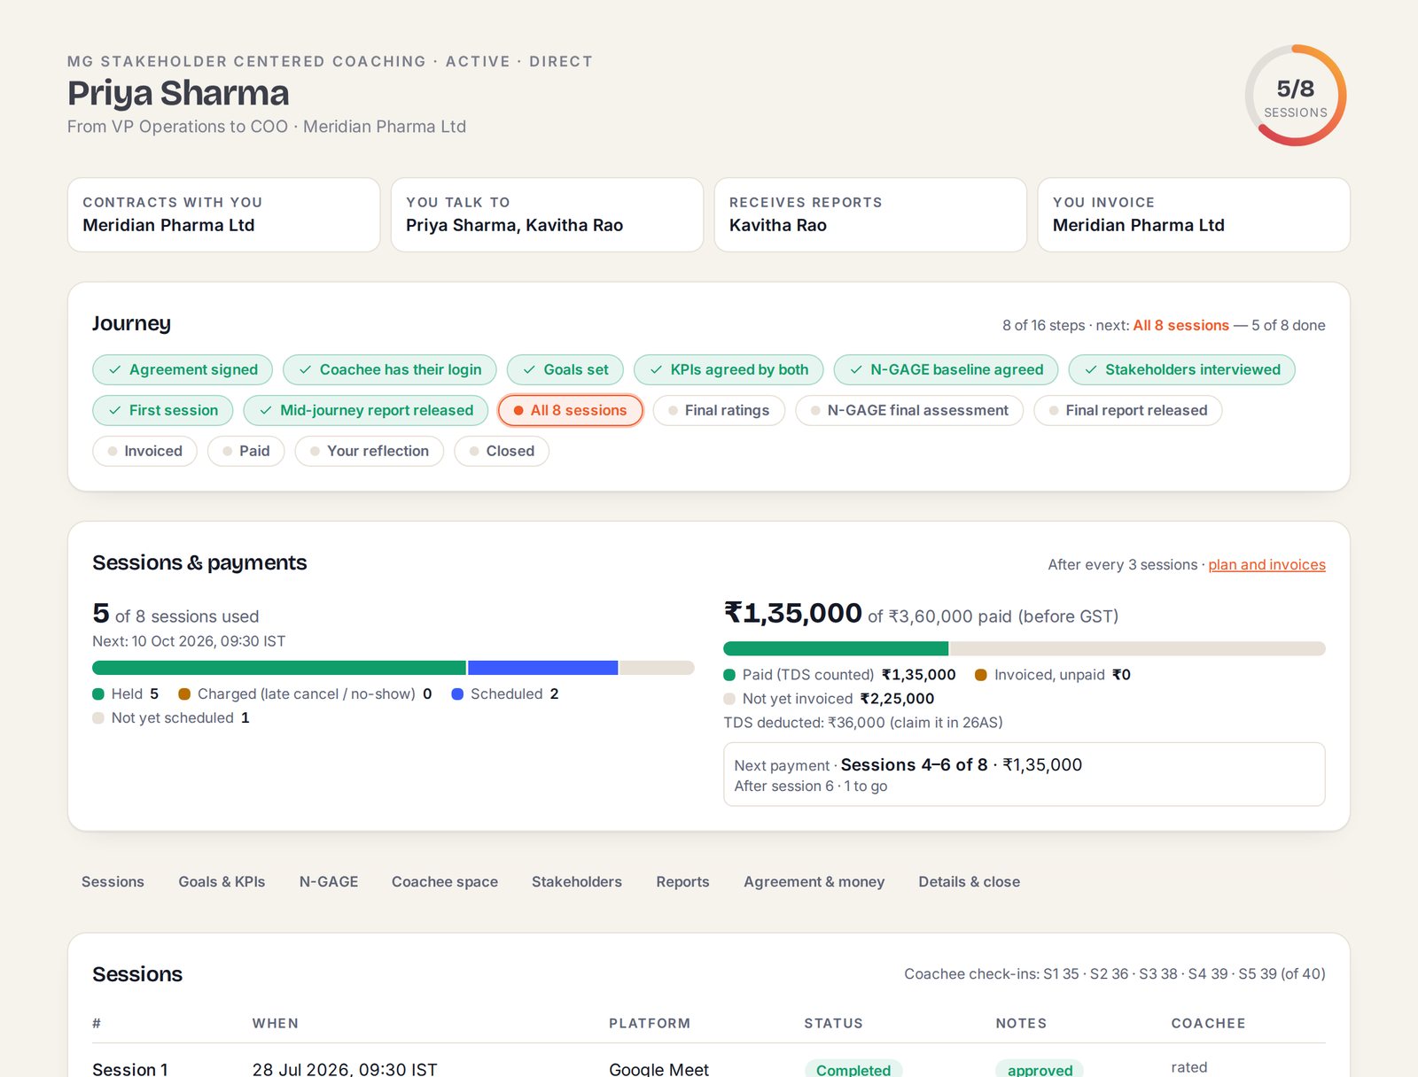Open Details & close tab

coord(969,881)
